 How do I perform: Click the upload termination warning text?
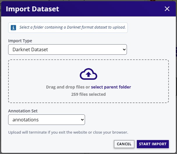pos(68,132)
